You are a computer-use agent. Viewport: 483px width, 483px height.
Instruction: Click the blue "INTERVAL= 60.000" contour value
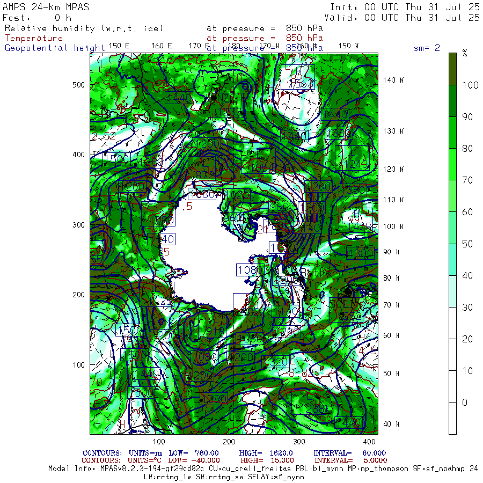tap(349, 453)
